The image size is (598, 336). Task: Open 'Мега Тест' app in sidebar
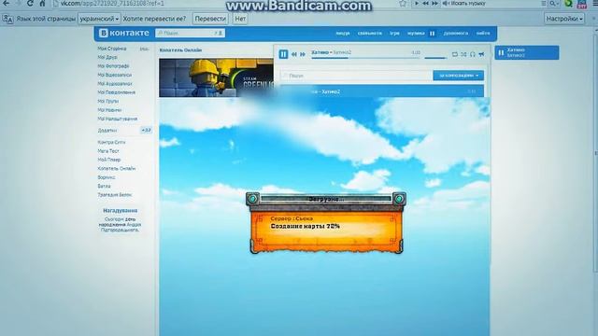pyautogui.click(x=108, y=151)
